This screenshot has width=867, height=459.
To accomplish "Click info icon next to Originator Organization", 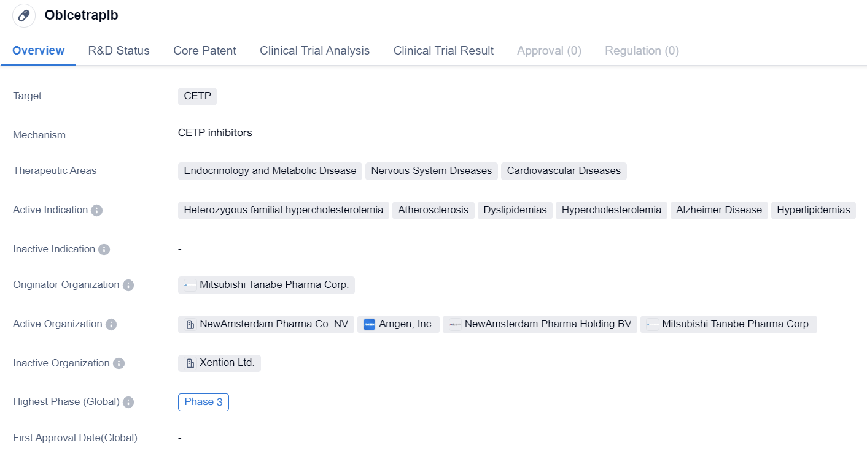I will click(128, 285).
